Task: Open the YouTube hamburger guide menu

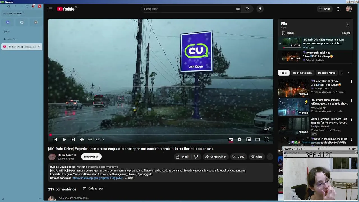Action: (x=50, y=9)
